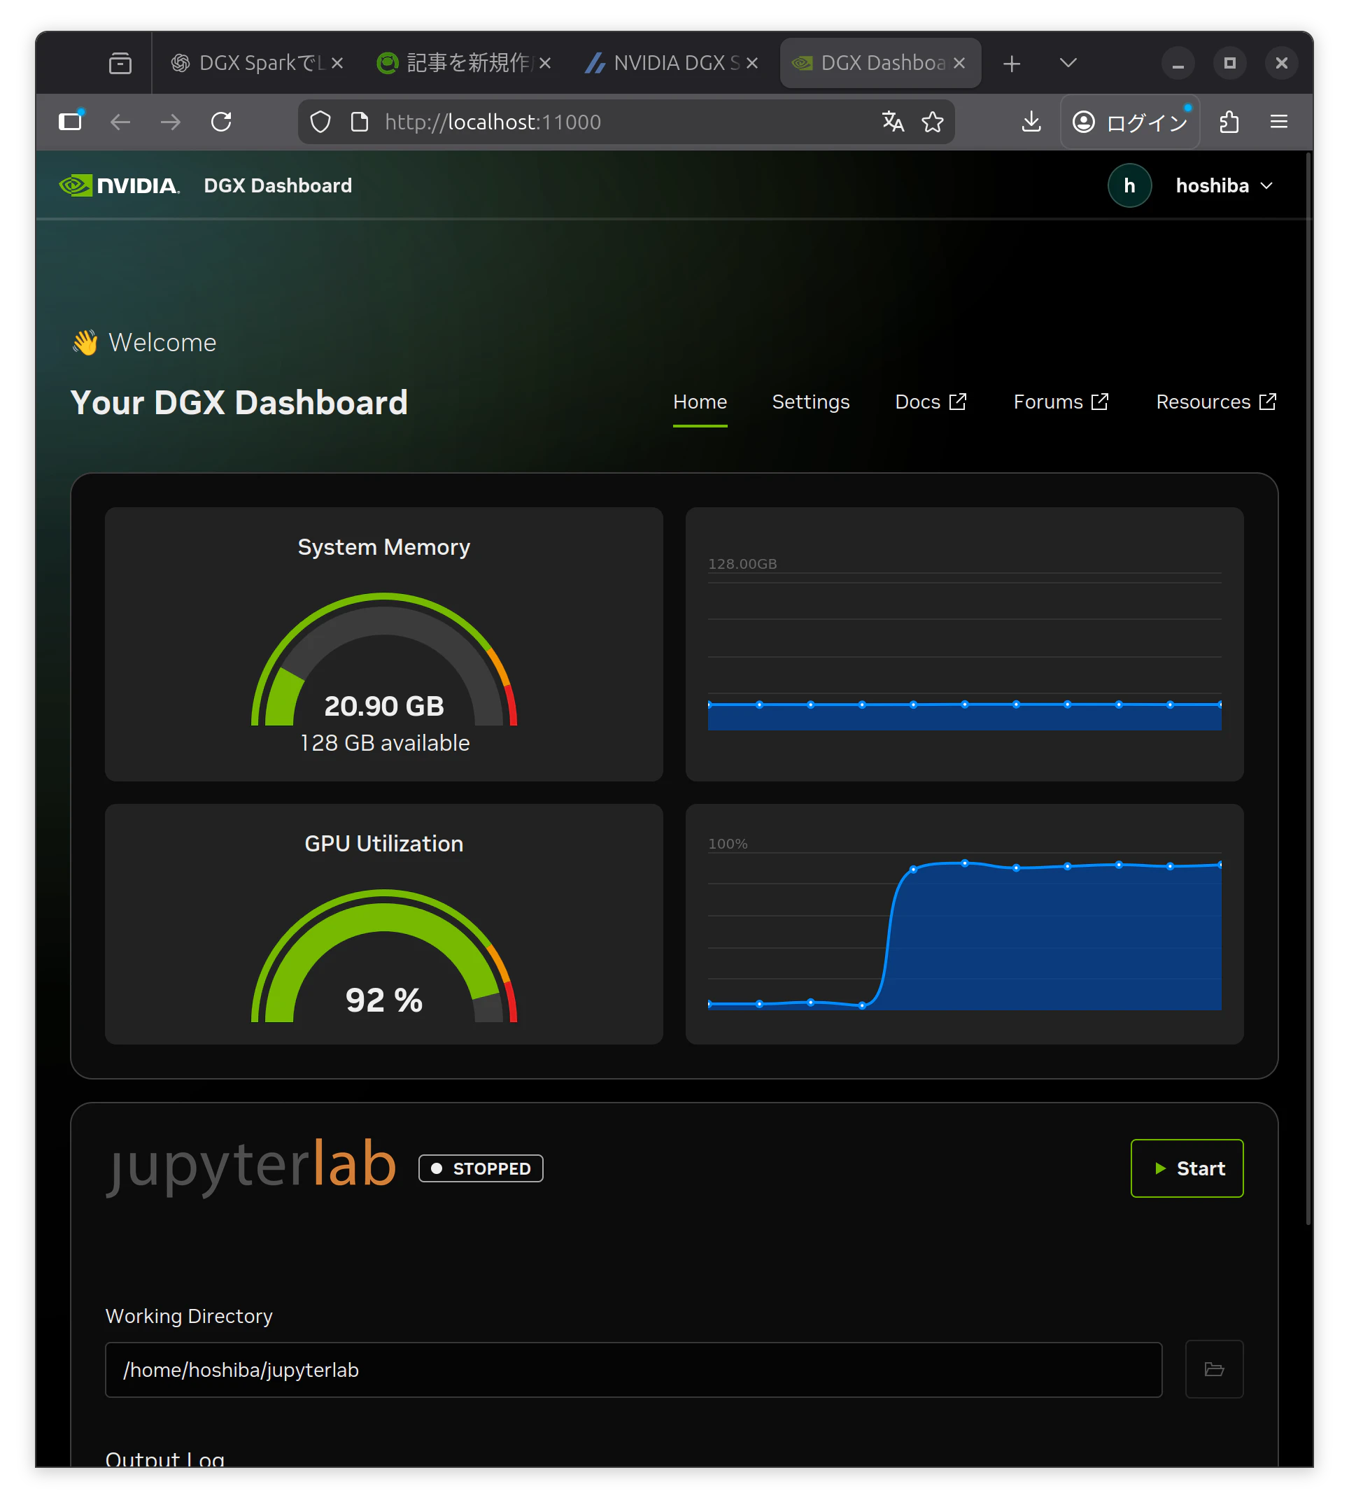
Task: Click the 128 GB available text
Action: (x=385, y=743)
